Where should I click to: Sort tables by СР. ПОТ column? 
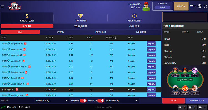tap(70, 38)
